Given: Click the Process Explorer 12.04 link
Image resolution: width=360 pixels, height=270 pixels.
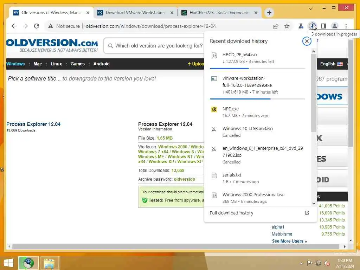Looking at the screenshot, I should 33,124.
